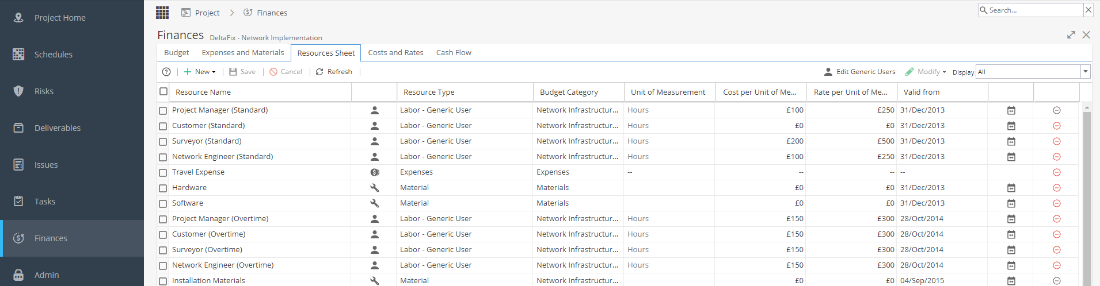Open the Tasks clipboard icon in sidebar
This screenshot has width=1100, height=286.
pyautogui.click(x=18, y=201)
